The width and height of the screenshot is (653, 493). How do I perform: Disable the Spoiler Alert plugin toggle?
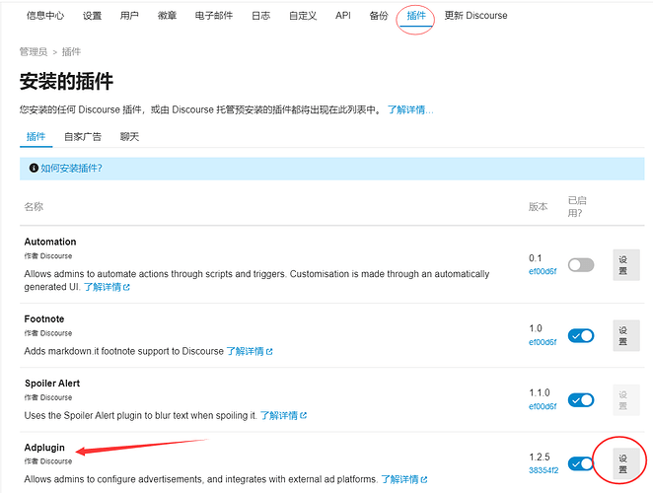pyautogui.click(x=581, y=400)
